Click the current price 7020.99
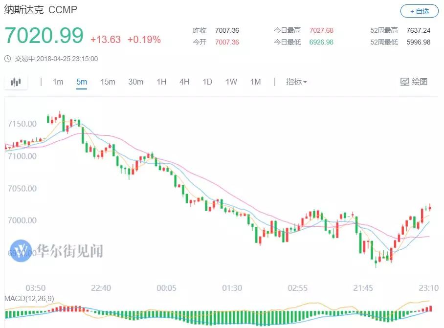The height and width of the screenshot is (328, 444). (x=44, y=36)
